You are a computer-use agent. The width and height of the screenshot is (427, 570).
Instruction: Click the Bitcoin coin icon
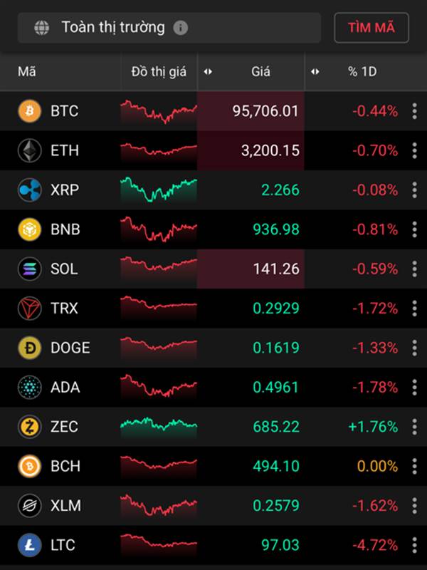[30, 111]
